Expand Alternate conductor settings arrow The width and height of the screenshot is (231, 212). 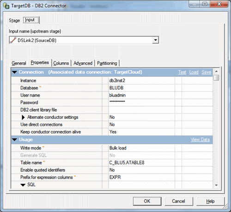tap(23, 117)
